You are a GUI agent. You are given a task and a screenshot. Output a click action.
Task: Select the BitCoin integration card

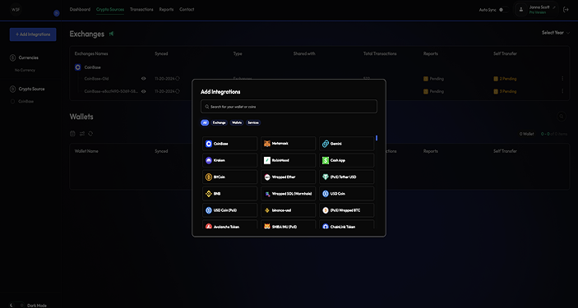pyautogui.click(x=229, y=177)
